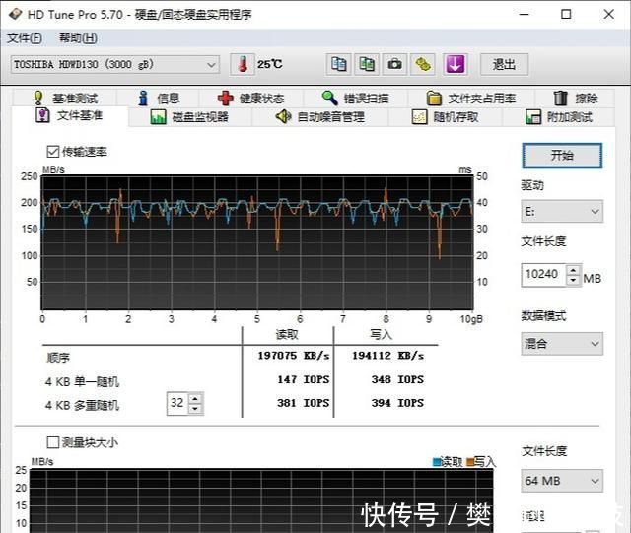The image size is (631, 533).
Task: Open the 文件夹占用率 folder usage tab
Action: (471, 99)
